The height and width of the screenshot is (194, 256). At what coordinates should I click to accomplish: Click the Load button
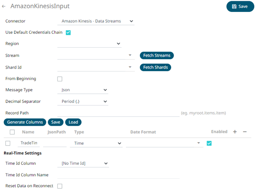pos(73,122)
